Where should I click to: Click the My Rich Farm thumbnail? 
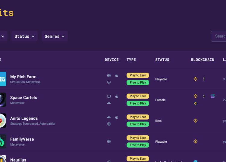[3, 79]
